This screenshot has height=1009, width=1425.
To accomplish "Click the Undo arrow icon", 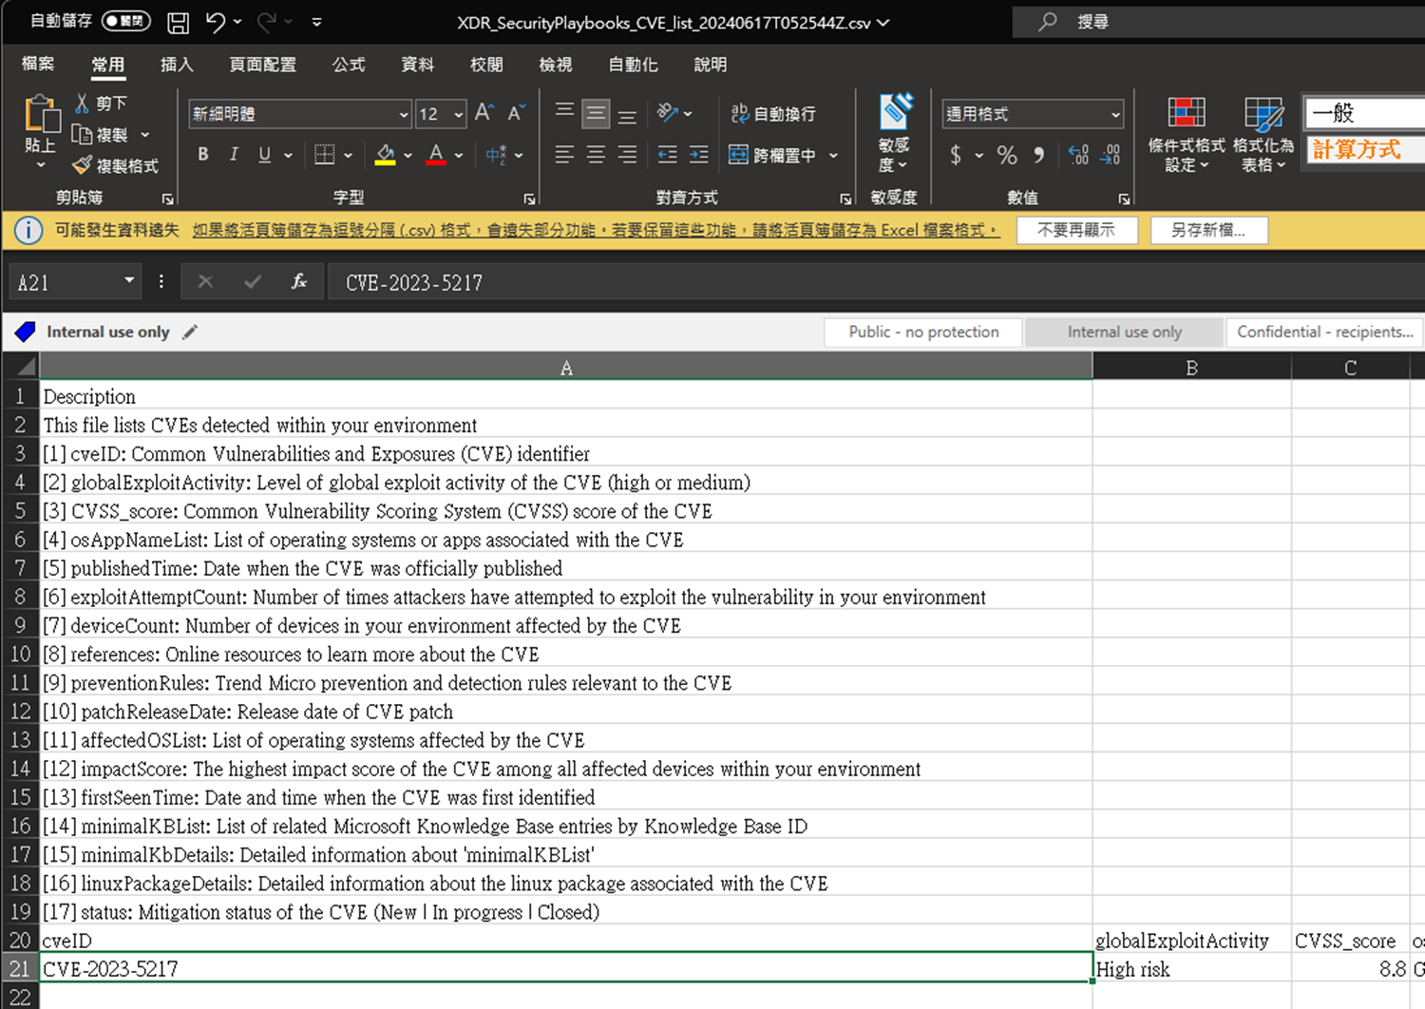I will 216,22.
